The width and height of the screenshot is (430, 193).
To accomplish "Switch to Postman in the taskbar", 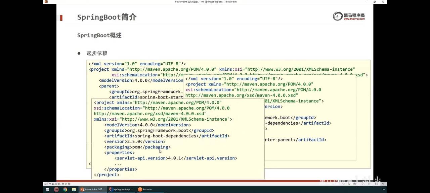I will (x=150, y=189).
